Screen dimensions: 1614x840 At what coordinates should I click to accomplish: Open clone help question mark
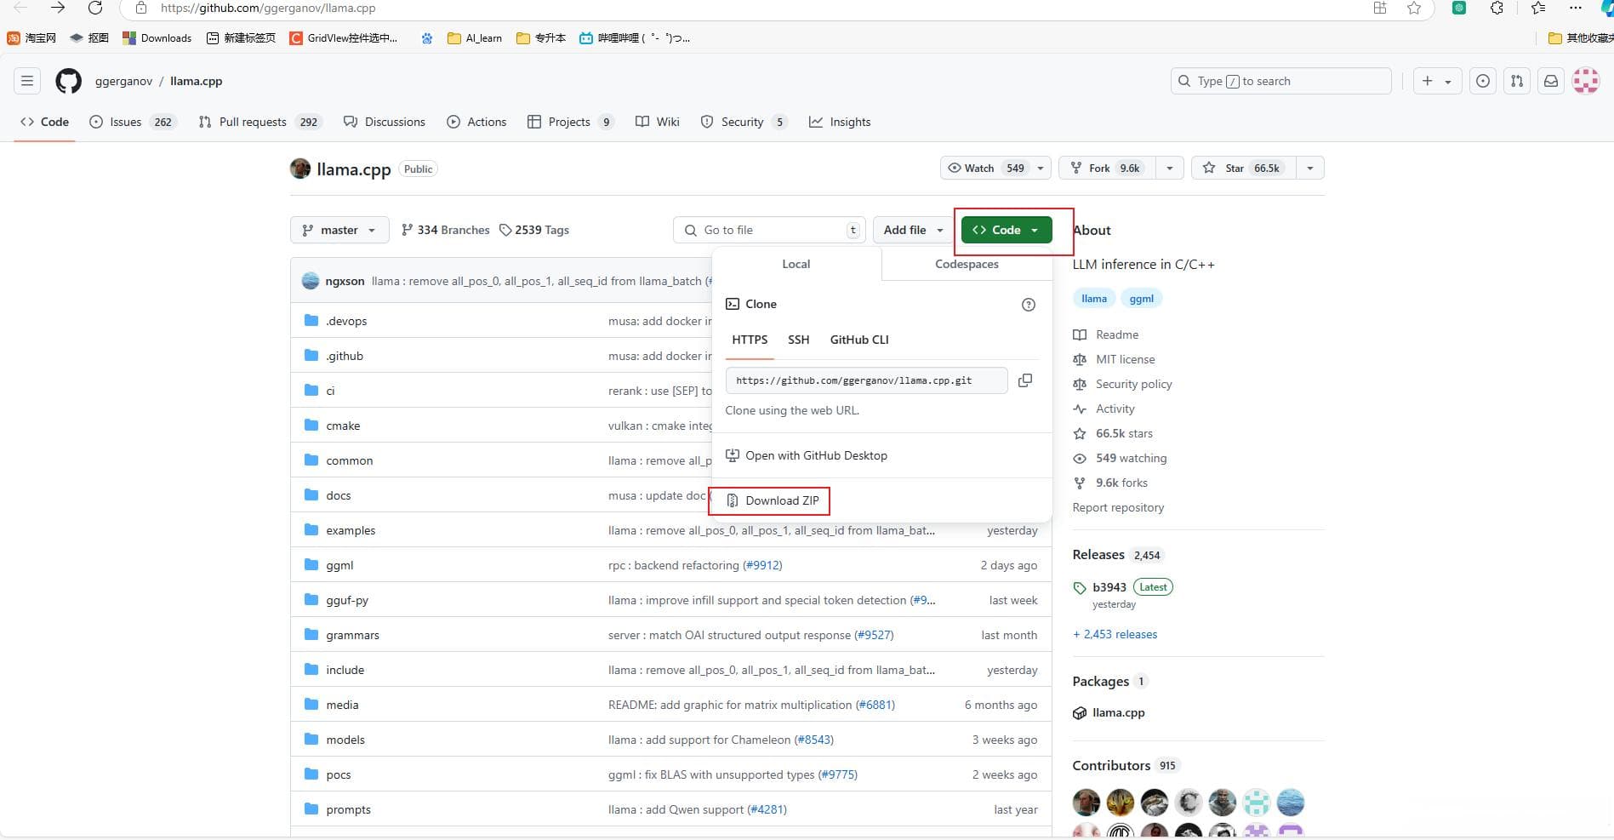pyautogui.click(x=1029, y=305)
